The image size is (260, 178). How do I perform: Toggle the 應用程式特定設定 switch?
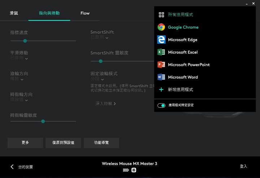[x=161, y=105]
